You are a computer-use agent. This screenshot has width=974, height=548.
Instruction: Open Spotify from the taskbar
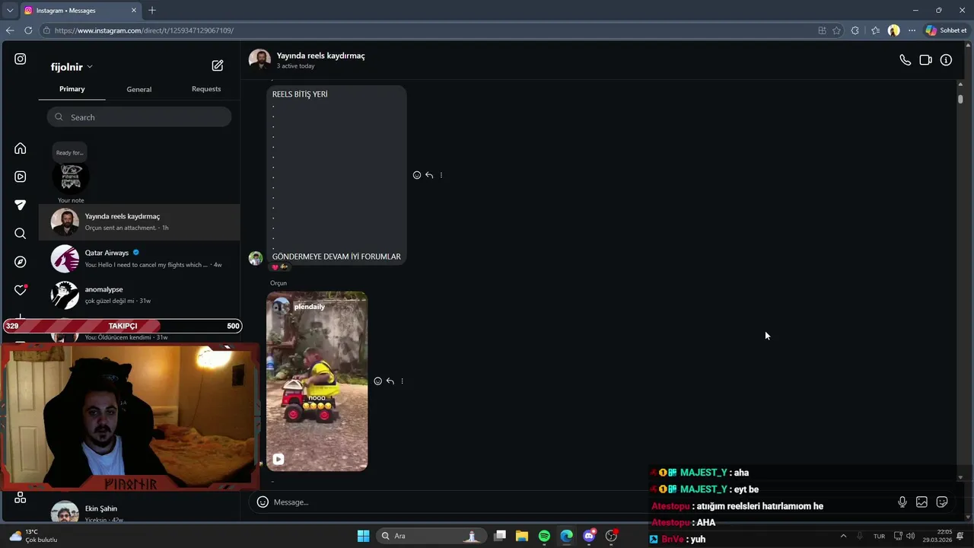544,536
